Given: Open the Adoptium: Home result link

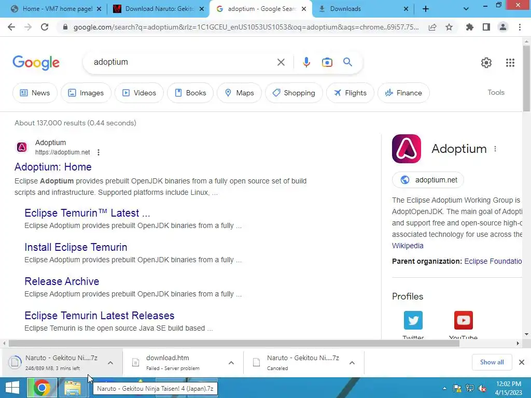Looking at the screenshot, I should click(x=53, y=167).
